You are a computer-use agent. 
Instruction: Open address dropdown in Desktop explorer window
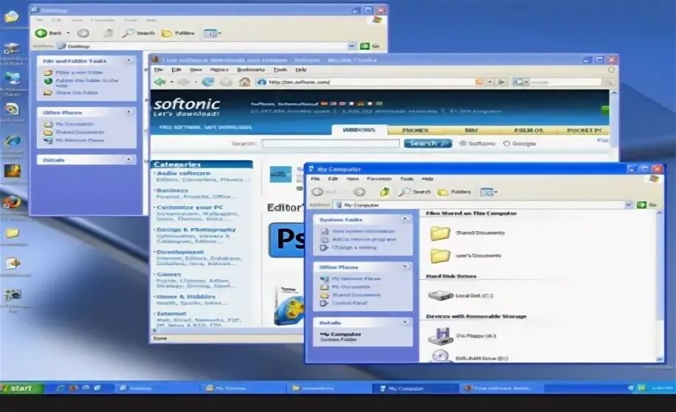coord(351,46)
